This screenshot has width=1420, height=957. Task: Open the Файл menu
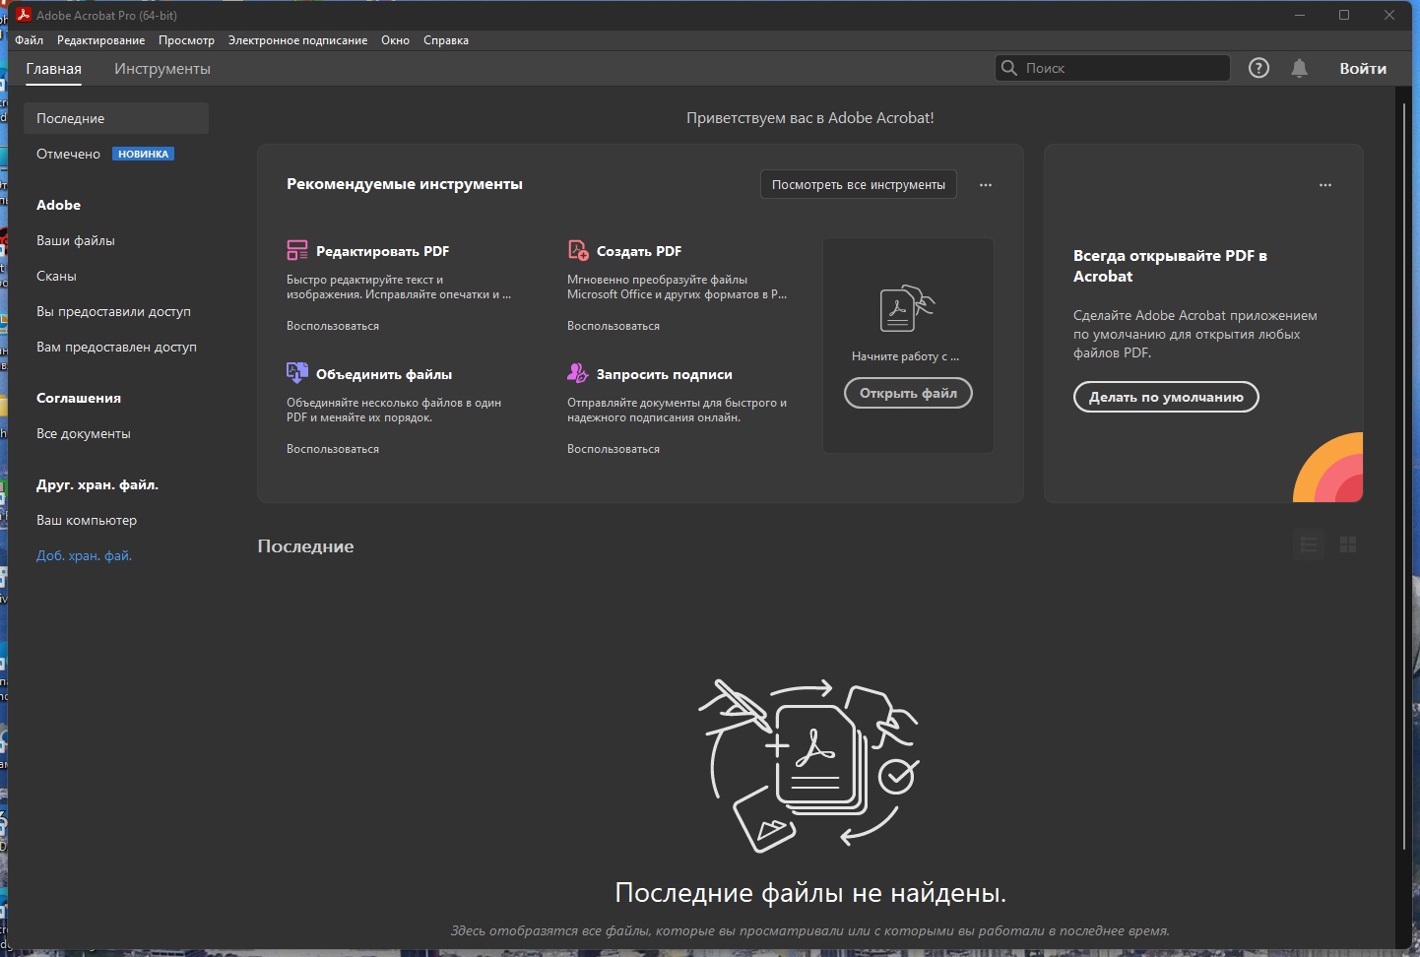pyautogui.click(x=30, y=40)
